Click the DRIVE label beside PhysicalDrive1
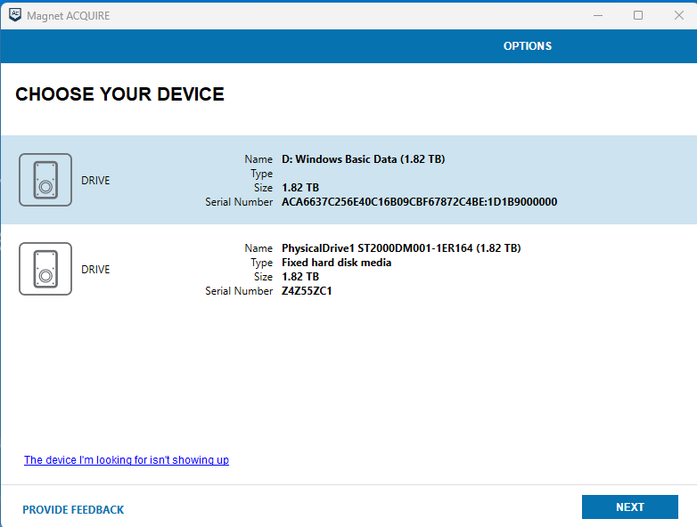697x527 pixels. 95,270
